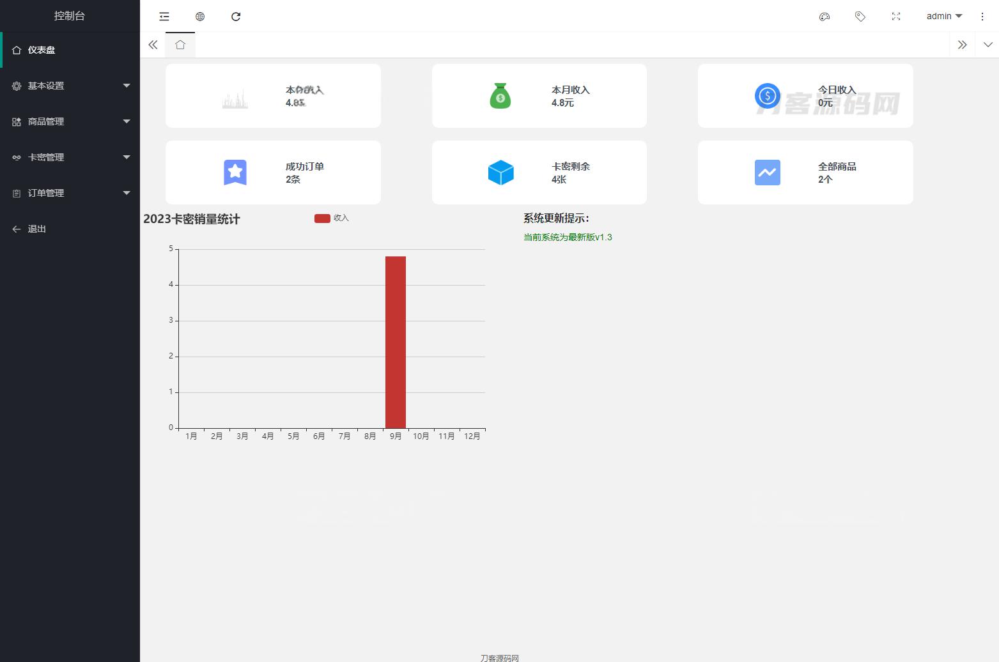999x662 pixels.
Task: Click the 1月 axis label
Action: pos(191,436)
